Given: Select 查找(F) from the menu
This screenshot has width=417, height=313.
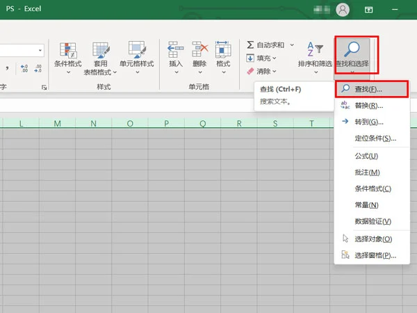Looking at the screenshot, I should (370, 89).
